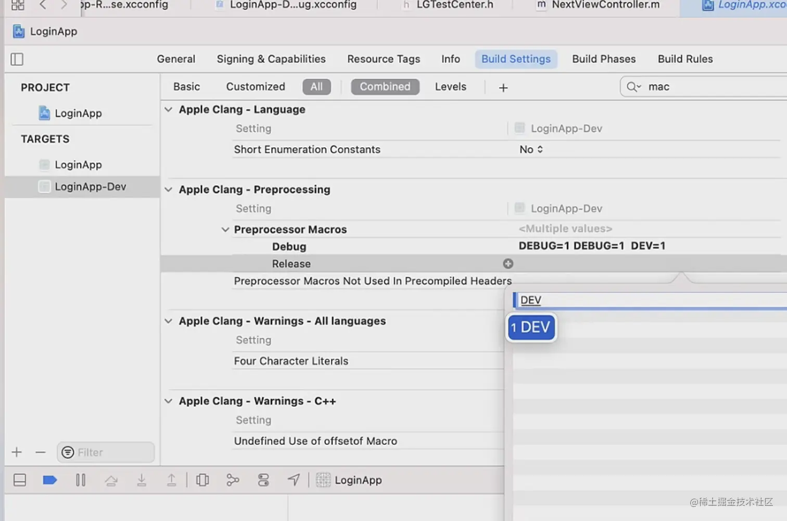787x521 pixels.
Task: Click <Multiple values> for Preprocessor Macros
Action: tap(565, 229)
